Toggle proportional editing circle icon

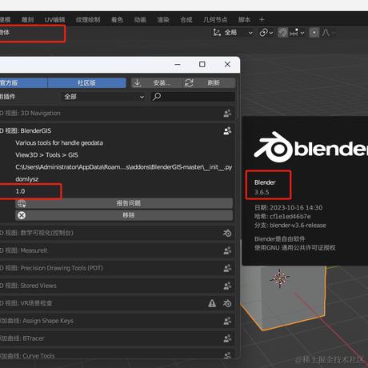coord(314,33)
